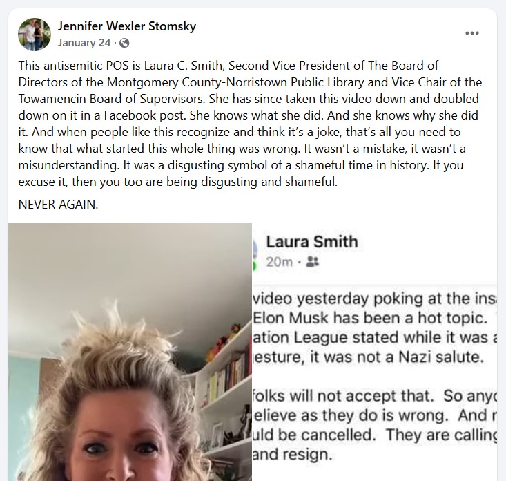Click the globe public audience icon
This screenshot has width=506, height=481.
coord(124,43)
